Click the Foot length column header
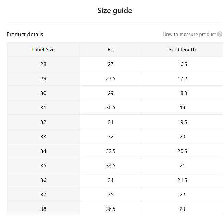Screen dimensions: 224x217 click(182, 50)
